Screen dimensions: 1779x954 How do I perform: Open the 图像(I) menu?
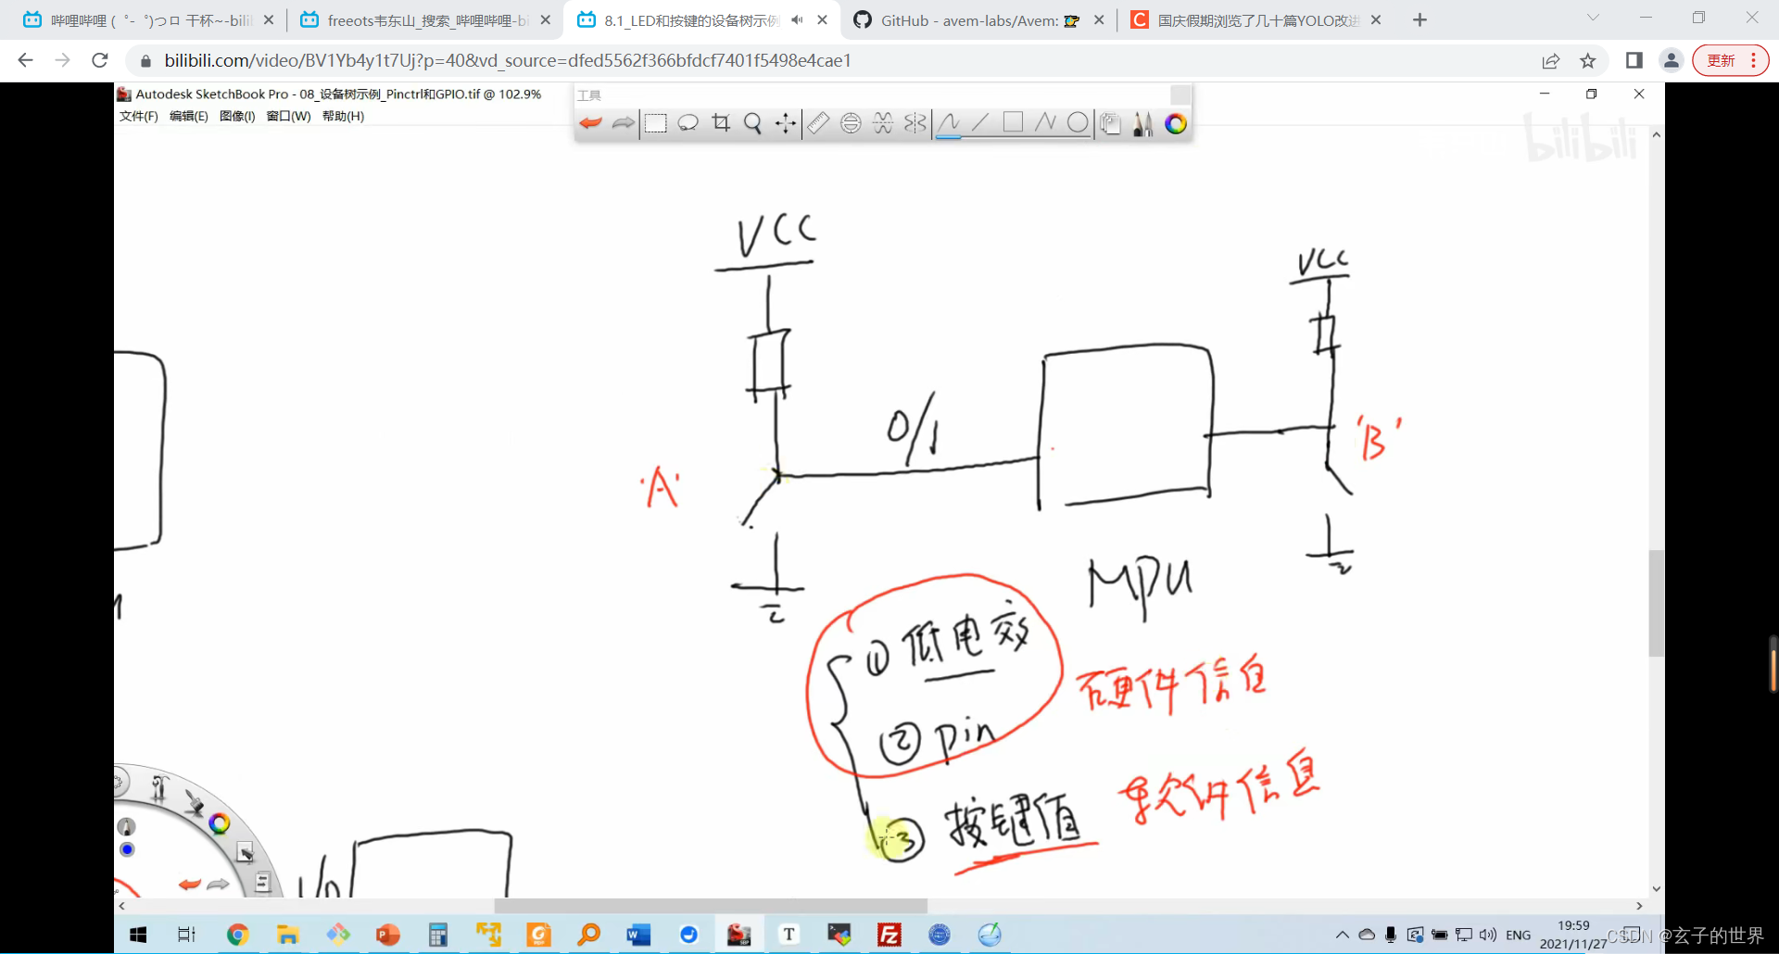tap(237, 116)
